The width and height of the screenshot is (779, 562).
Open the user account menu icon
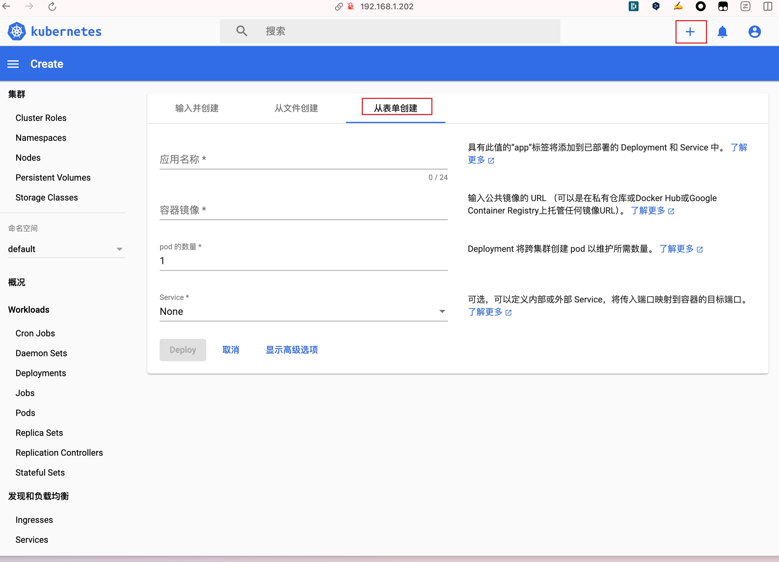pyautogui.click(x=754, y=32)
